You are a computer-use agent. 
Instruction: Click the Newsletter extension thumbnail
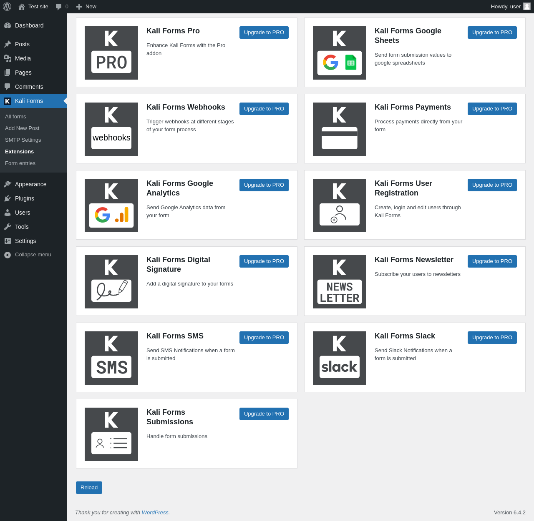[340, 282]
